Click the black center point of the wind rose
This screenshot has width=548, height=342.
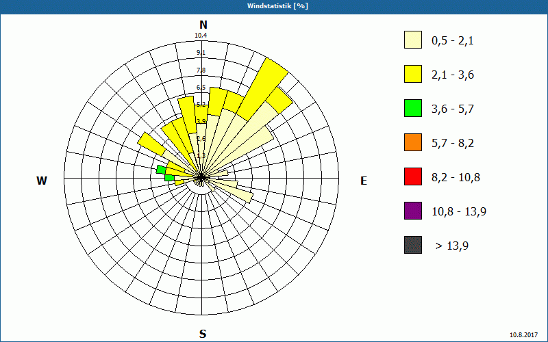(x=201, y=177)
